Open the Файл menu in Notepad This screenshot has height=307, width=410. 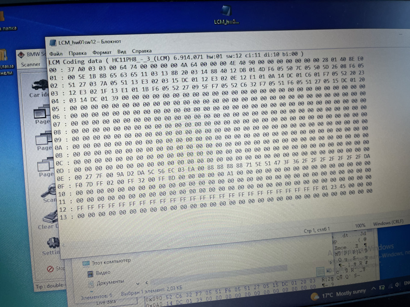click(x=56, y=54)
